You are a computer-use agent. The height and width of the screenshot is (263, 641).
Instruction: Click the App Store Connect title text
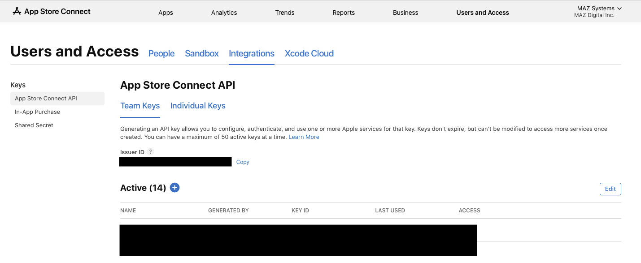click(x=57, y=11)
